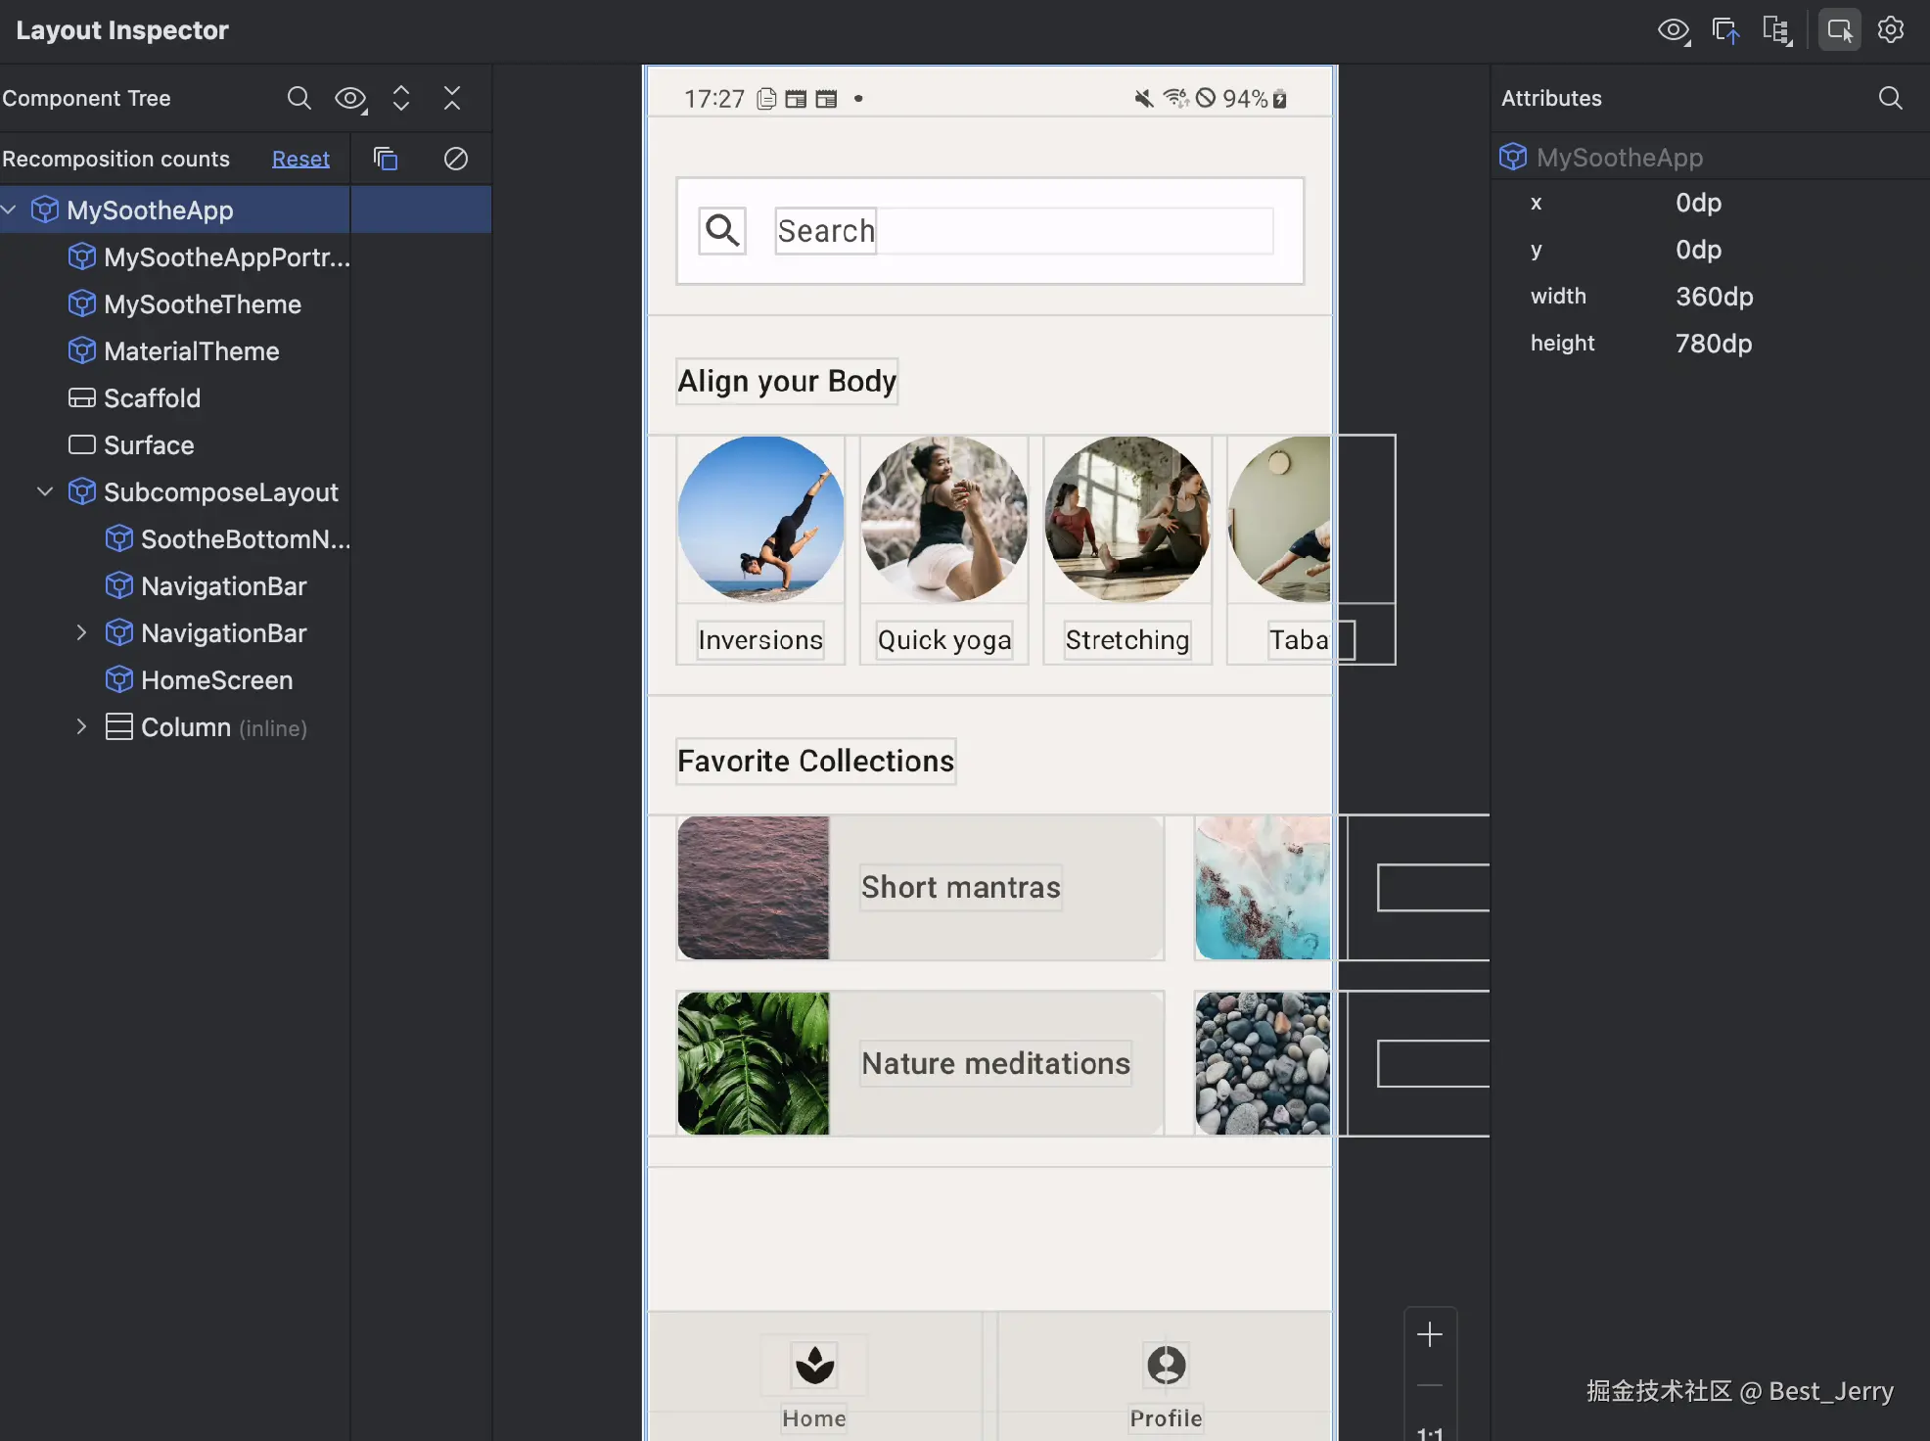Click the tree view layout toolbar icon
Image resolution: width=1930 pixels, height=1441 pixels.
click(x=1776, y=30)
